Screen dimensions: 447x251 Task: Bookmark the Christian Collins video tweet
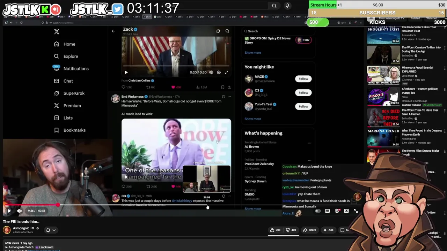coord(222,87)
